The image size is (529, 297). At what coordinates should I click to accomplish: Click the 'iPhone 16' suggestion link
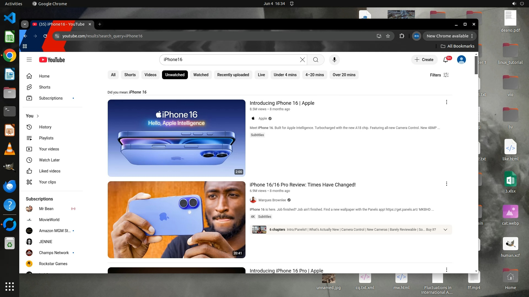[137, 92]
